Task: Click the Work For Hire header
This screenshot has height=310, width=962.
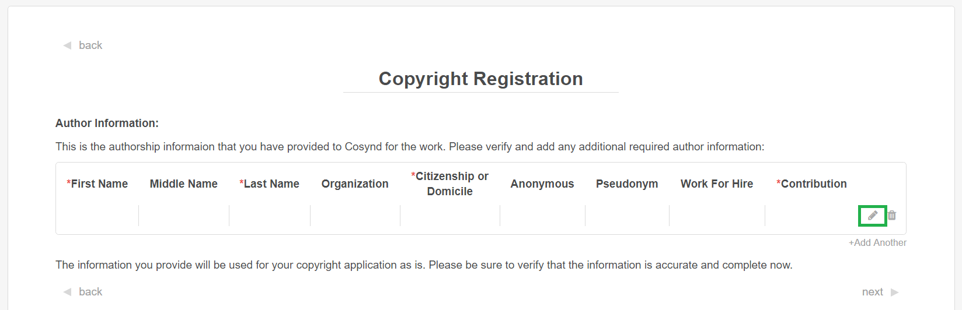Action: [717, 184]
